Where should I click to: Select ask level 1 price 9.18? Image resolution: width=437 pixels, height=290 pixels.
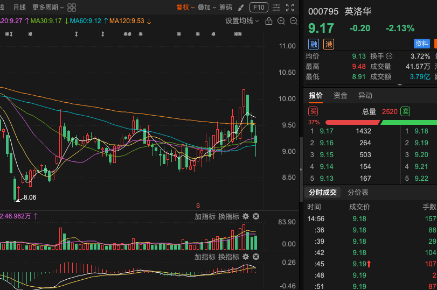pos(421,131)
